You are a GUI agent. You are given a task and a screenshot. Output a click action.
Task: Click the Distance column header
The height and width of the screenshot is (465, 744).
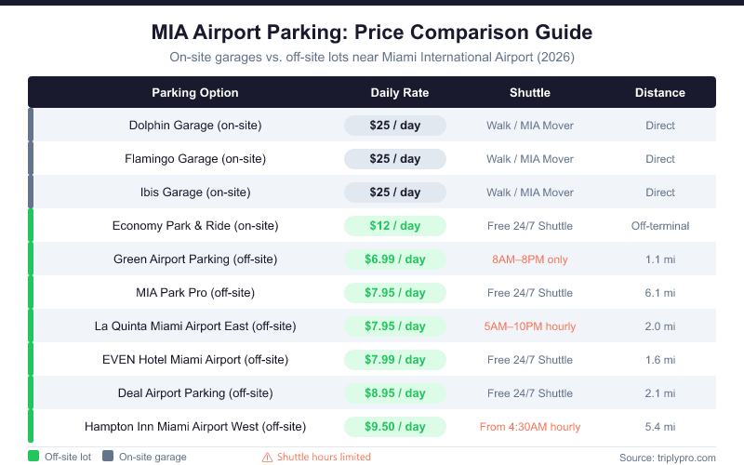(660, 92)
